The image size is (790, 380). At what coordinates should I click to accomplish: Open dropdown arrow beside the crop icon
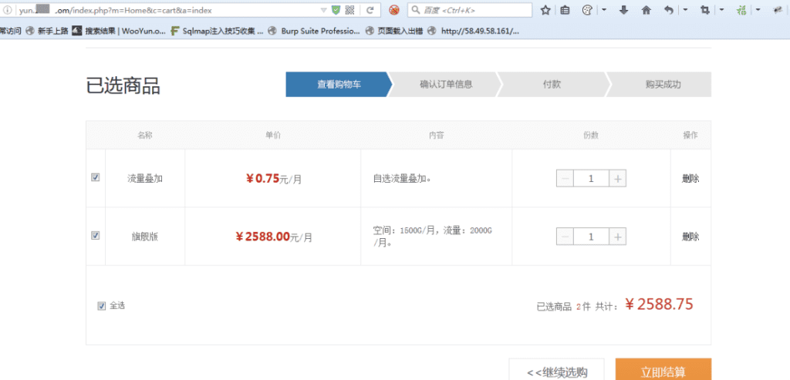pos(721,11)
